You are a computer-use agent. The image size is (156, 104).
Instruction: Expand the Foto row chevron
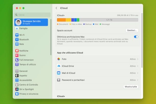[x=138, y=59]
